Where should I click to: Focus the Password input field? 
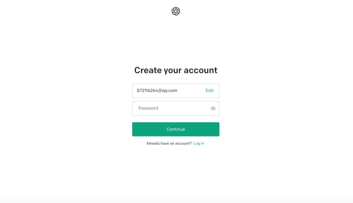pyautogui.click(x=176, y=108)
